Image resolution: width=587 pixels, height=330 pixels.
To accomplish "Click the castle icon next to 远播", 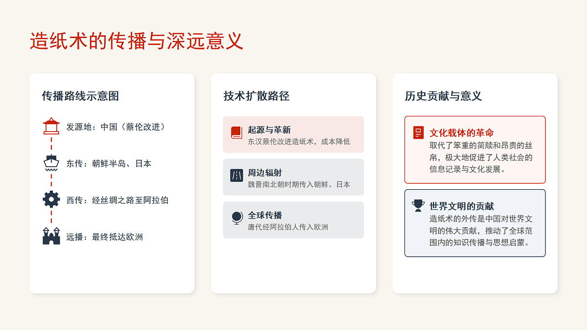I will tap(51, 237).
